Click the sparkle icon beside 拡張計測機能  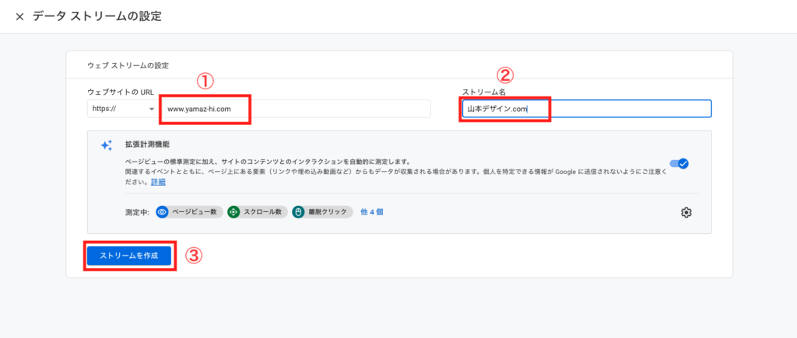(x=106, y=145)
